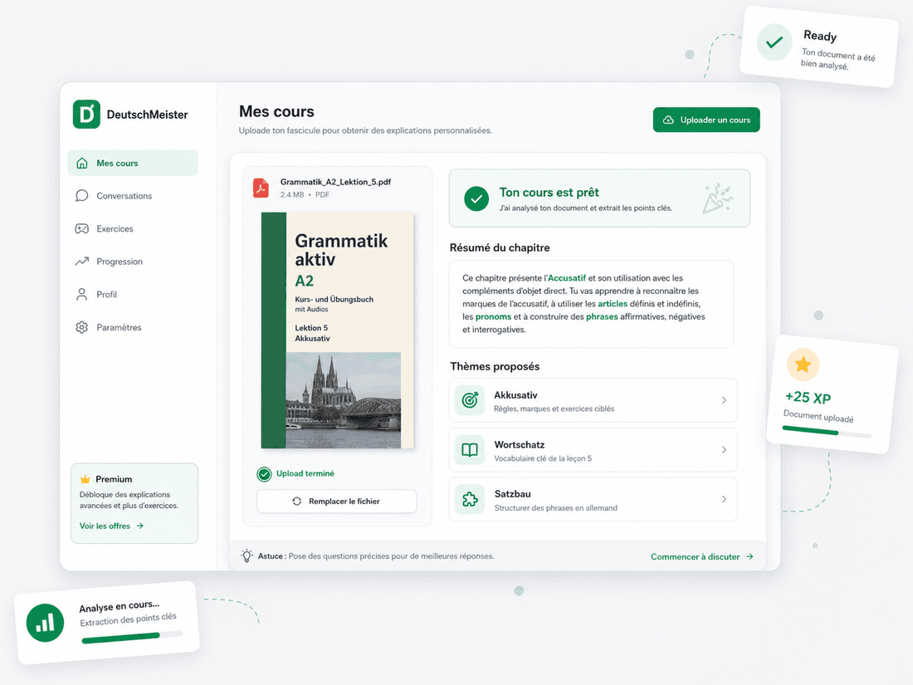
Task: Click arrow next to Commencer à discuter
Action: tap(749, 557)
